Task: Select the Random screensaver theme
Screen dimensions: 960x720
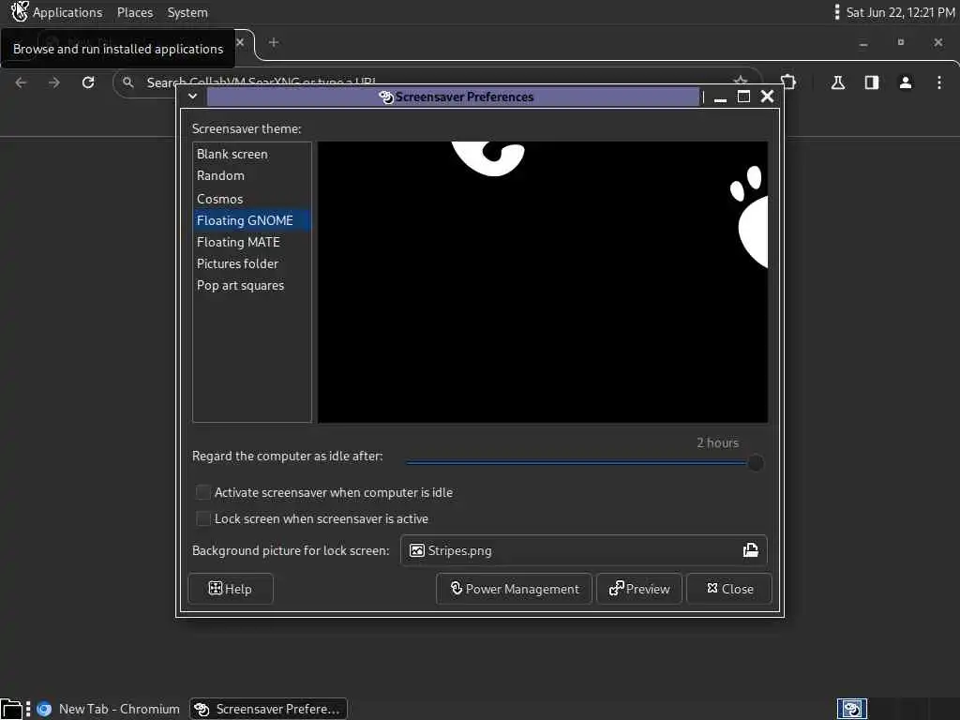Action: (251, 175)
